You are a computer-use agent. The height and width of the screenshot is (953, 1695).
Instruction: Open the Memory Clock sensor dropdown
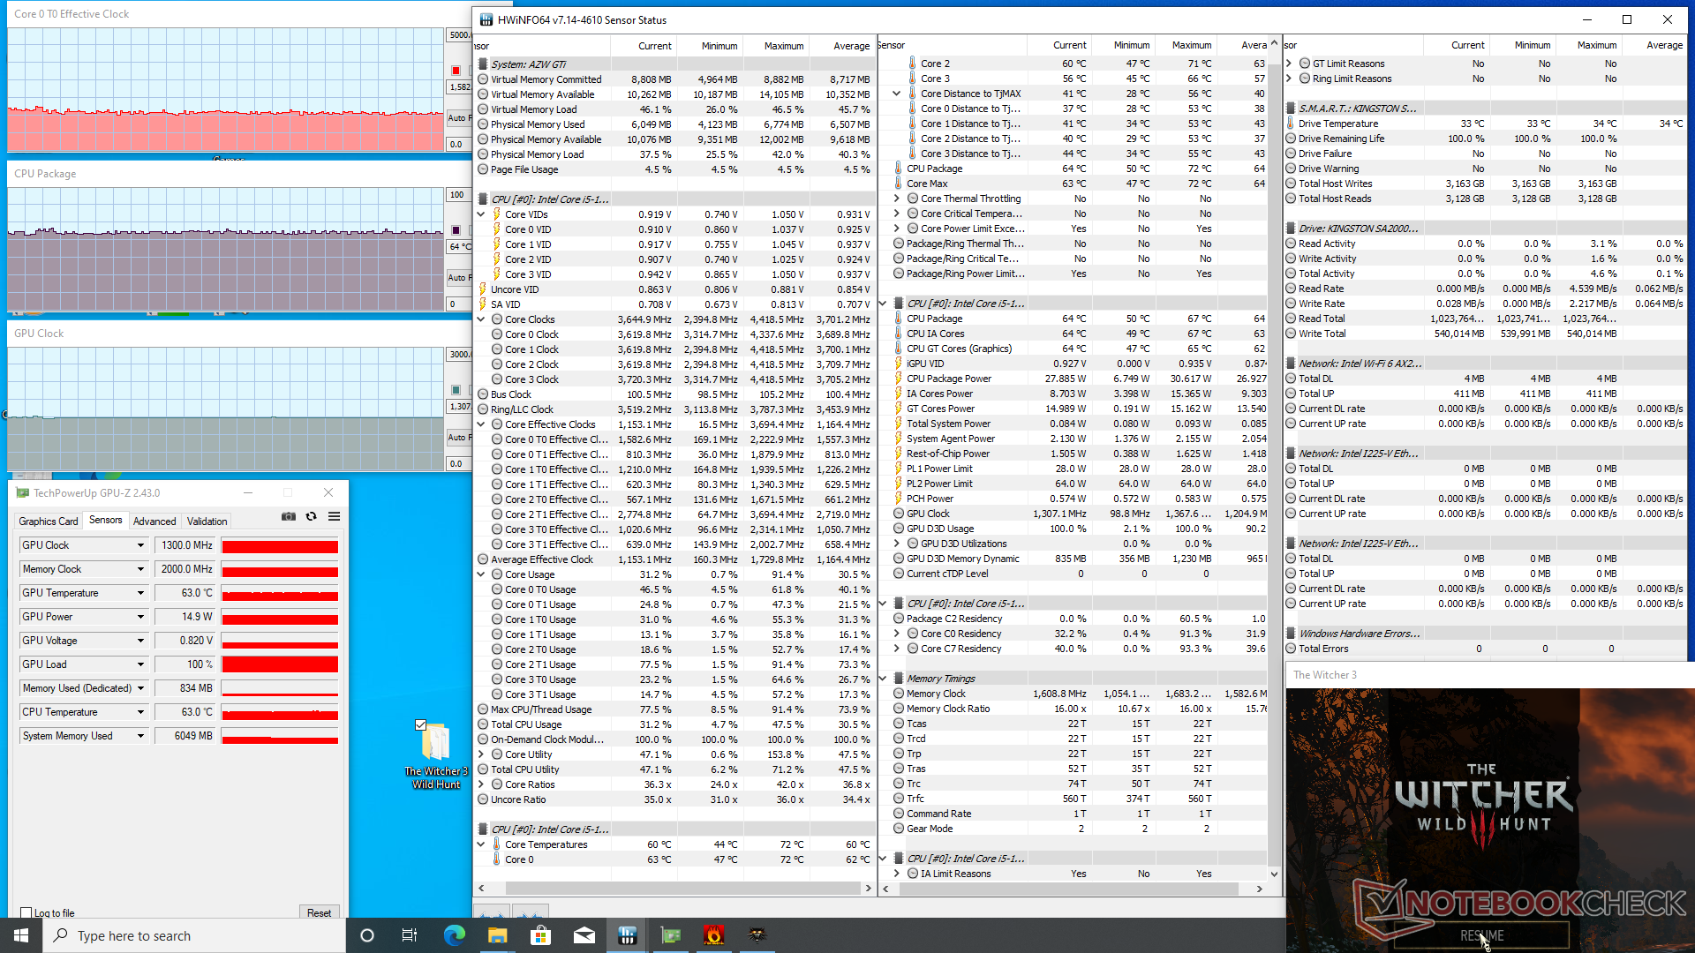tap(140, 569)
